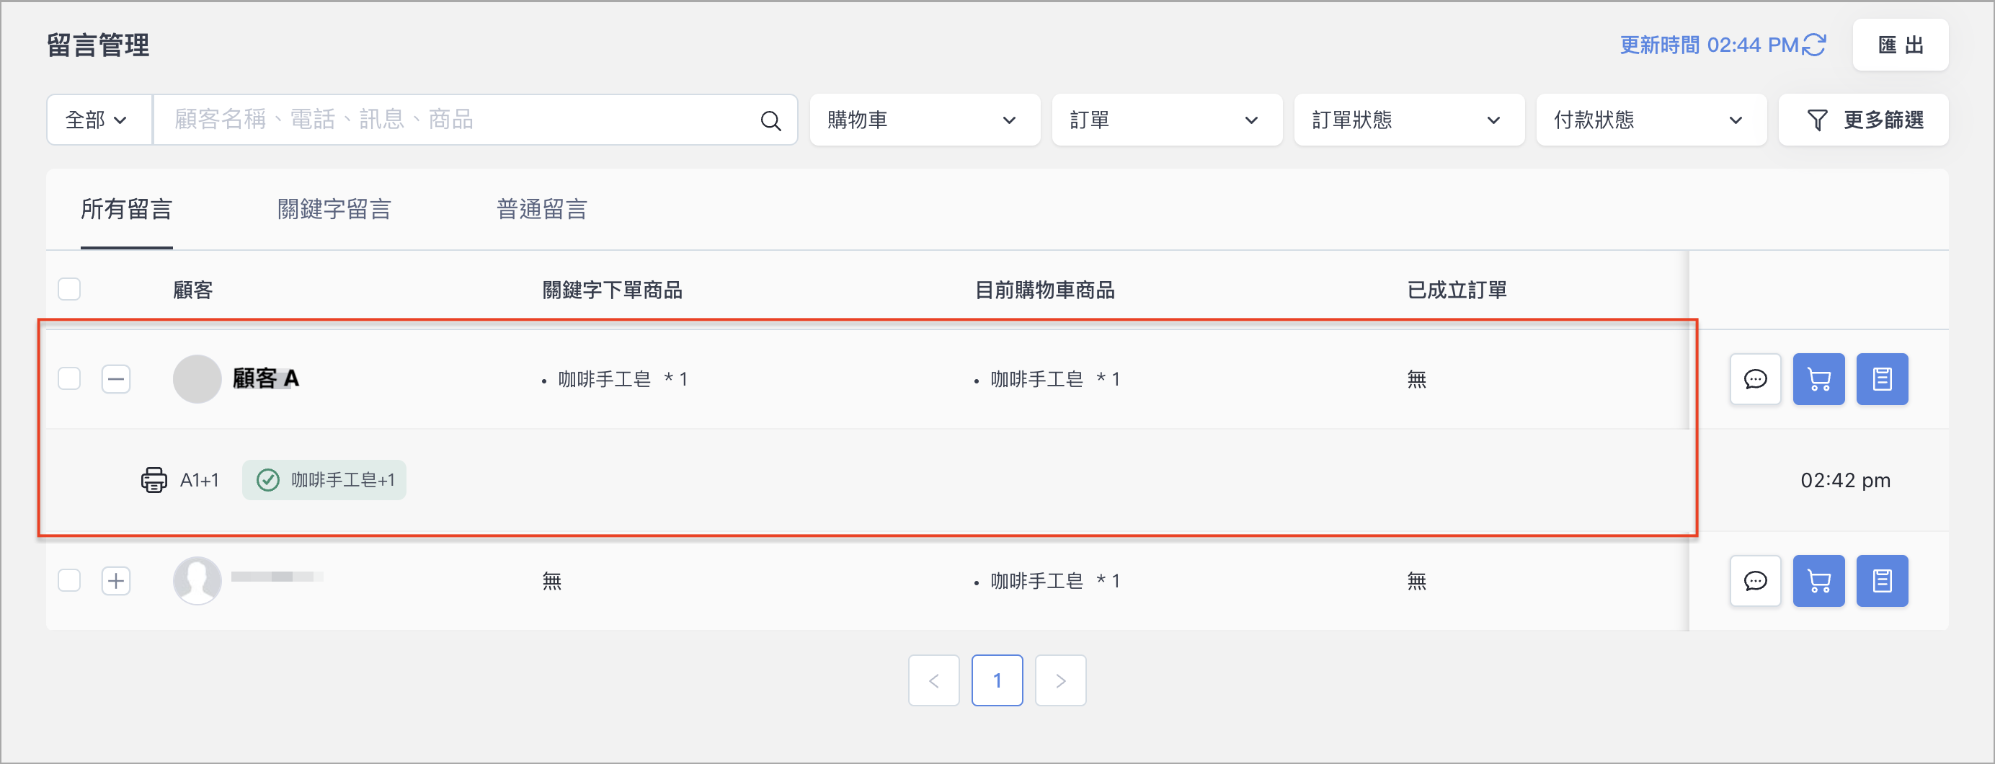Viewport: 1995px width, 764px height.
Task: Open message chat icon for 顧客 A
Action: (1755, 379)
